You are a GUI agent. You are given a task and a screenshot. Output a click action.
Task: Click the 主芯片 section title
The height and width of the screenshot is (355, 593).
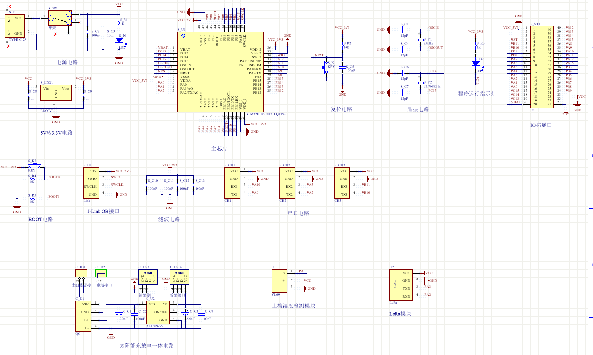click(219, 149)
